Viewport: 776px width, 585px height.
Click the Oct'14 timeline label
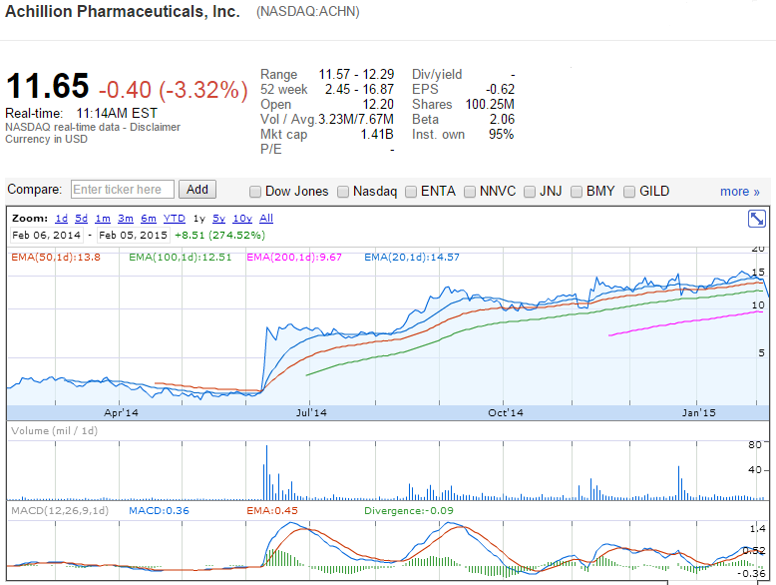click(x=506, y=412)
